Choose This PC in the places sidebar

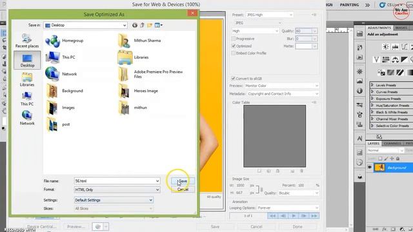tap(27, 99)
